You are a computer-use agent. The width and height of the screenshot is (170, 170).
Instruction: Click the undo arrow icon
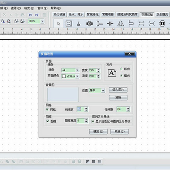tap(31, 15)
